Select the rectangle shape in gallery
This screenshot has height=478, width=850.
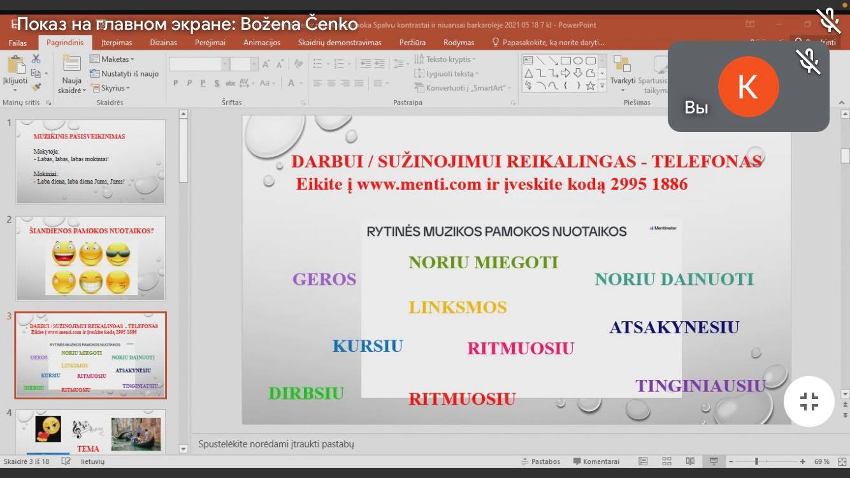[565, 61]
